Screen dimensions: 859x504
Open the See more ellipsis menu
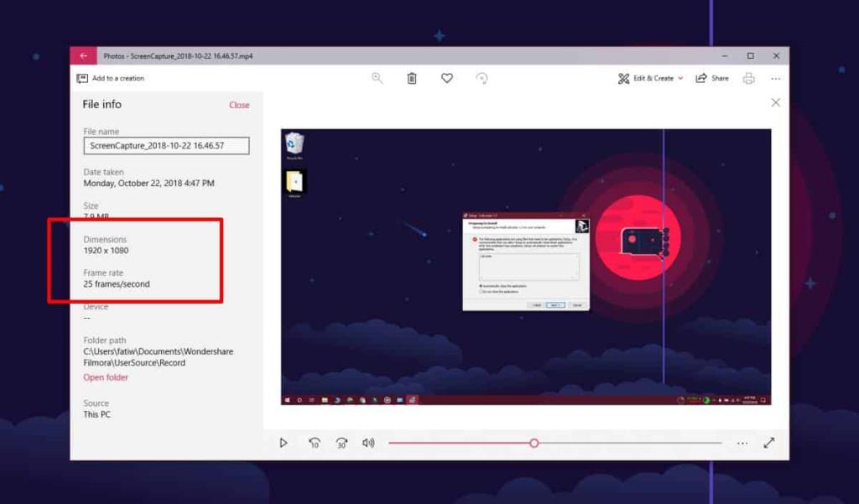pyautogui.click(x=776, y=77)
